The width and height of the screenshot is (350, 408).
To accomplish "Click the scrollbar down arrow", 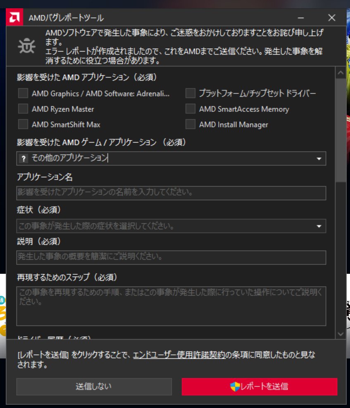I will pyautogui.click(x=340, y=334).
